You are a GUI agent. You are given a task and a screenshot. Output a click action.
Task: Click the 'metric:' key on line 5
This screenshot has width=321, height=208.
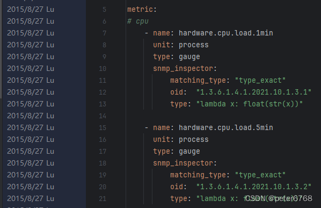142,10
